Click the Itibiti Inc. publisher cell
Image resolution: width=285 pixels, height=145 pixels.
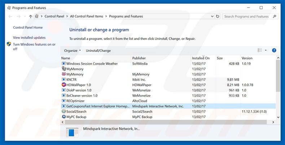coord(139,80)
